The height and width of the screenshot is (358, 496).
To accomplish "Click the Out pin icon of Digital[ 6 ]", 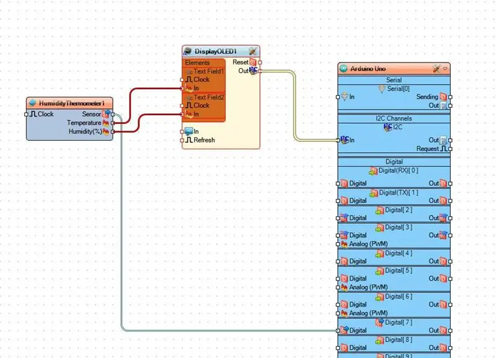I will pos(443,305).
